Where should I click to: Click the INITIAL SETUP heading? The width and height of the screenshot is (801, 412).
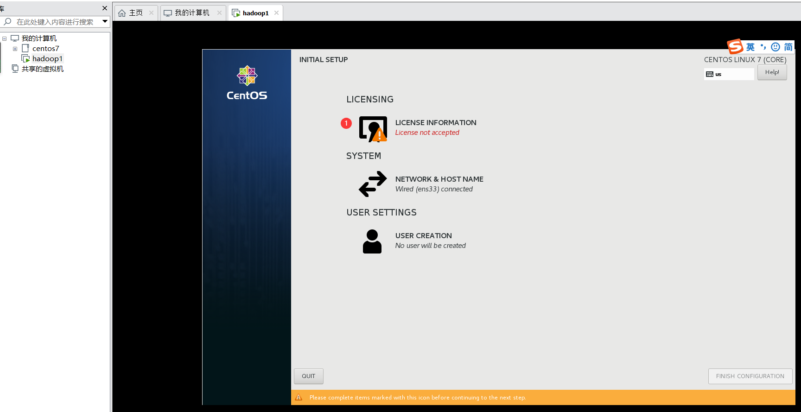[324, 60]
